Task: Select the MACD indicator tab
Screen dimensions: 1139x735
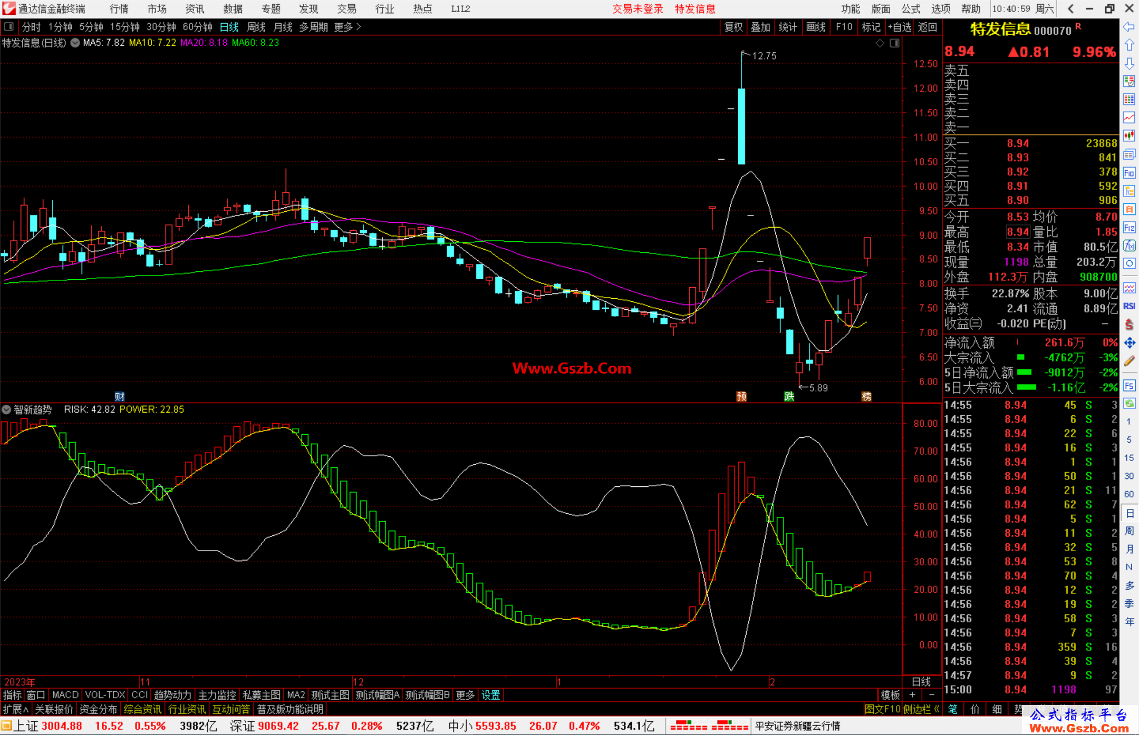Action: [65, 695]
